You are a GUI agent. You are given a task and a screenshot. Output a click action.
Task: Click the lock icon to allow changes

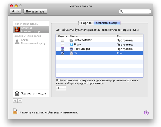click(15, 111)
